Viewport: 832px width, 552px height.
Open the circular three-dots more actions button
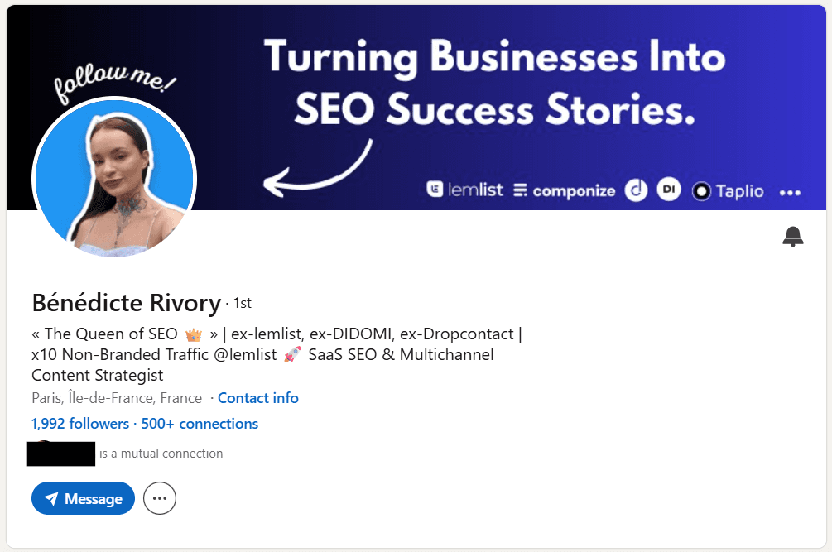(159, 498)
